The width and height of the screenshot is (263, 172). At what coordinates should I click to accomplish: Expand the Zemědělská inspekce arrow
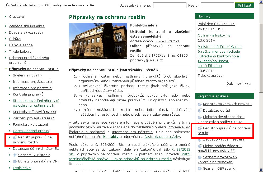6,26
